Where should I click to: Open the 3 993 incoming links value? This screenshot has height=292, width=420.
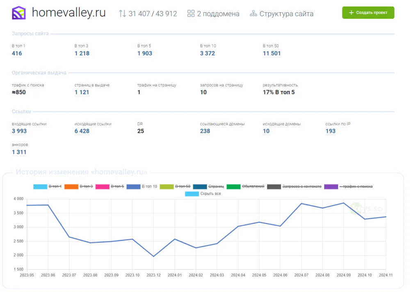pos(19,131)
